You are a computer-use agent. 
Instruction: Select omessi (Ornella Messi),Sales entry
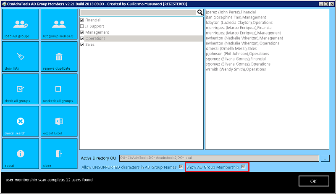click(x=231, y=48)
